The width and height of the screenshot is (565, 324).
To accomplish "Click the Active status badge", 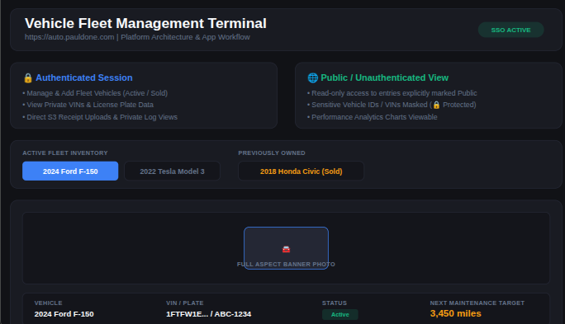I will pyautogui.click(x=339, y=315).
